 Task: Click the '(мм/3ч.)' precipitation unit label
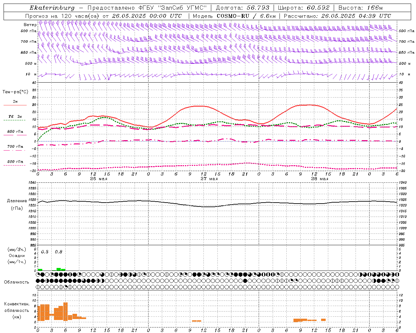coord(17,249)
